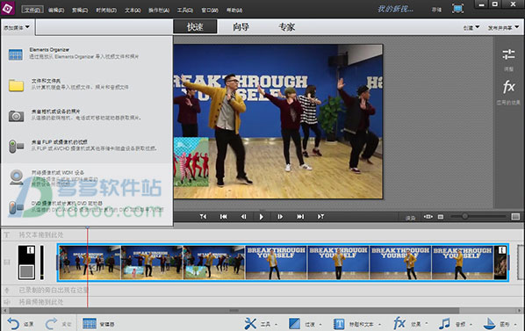
Task: Click the full-screen monitor icon in title bar
Action: (x=457, y=9)
